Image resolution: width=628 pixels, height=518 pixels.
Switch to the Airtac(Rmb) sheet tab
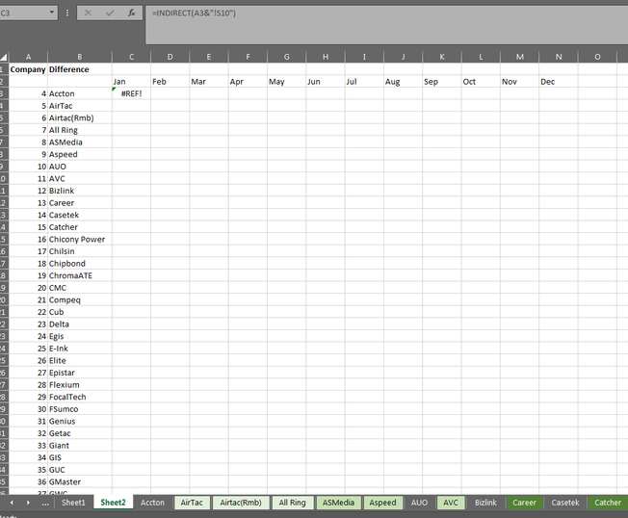point(240,503)
